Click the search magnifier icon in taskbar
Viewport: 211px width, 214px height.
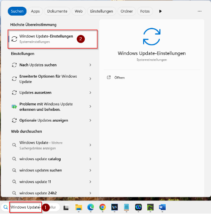(5, 207)
